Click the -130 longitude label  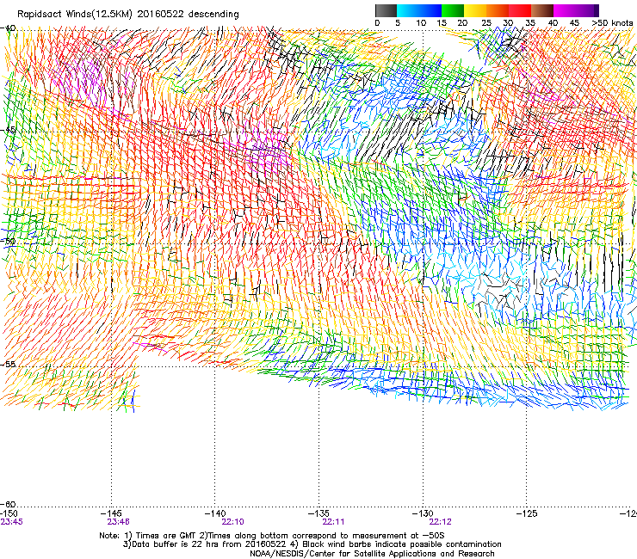pos(423,513)
